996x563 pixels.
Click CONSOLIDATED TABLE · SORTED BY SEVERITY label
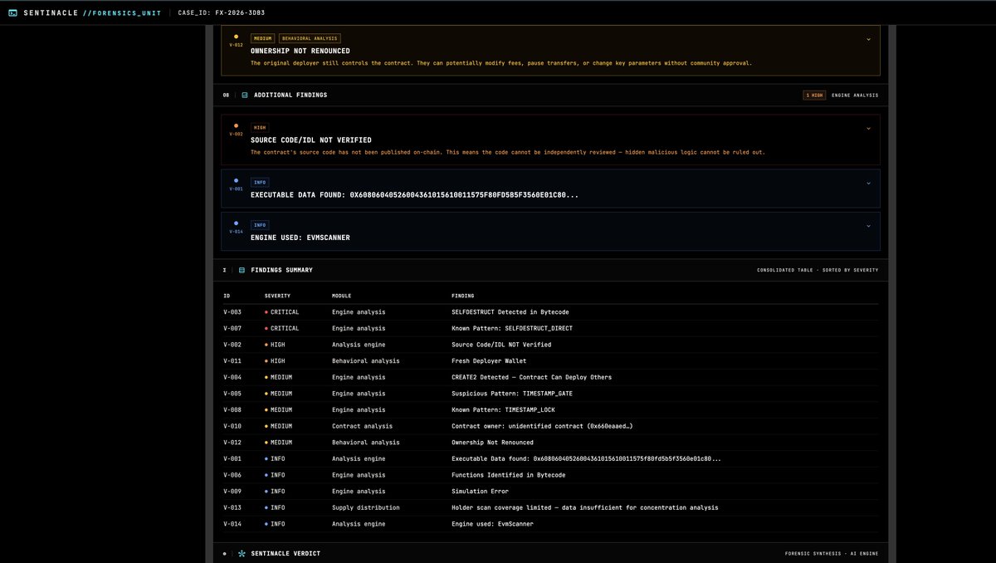818,270
